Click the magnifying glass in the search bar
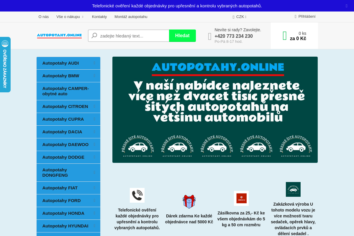The width and height of the screenshot is (354, 236). tap(94, 35)
